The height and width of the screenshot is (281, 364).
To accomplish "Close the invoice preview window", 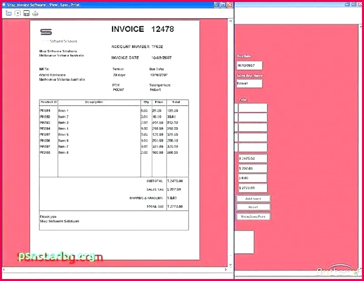I will [230, 5].
